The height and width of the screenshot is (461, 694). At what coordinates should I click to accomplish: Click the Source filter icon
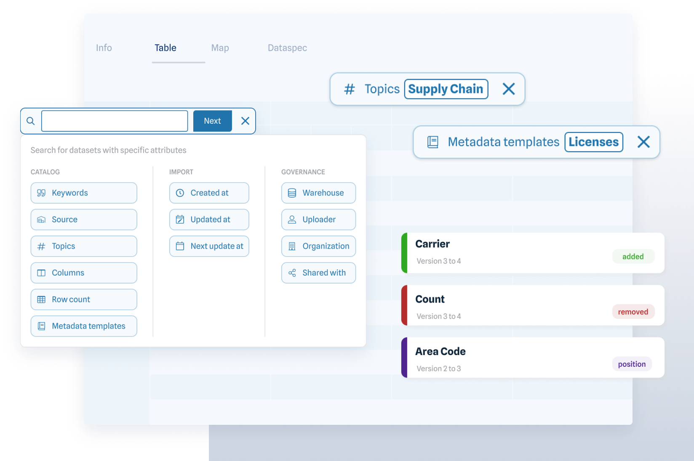(x=41, y=219)
